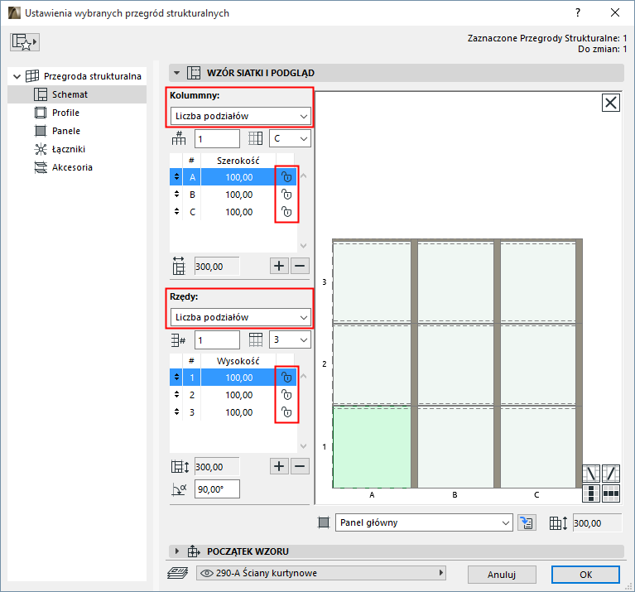The height and width of the screenshot is (592, 635).
Task: Click the row divisions number field
Action: pos(217,339)
